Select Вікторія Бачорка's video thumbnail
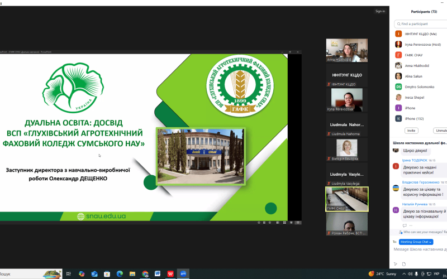 (x=346, y=150)
